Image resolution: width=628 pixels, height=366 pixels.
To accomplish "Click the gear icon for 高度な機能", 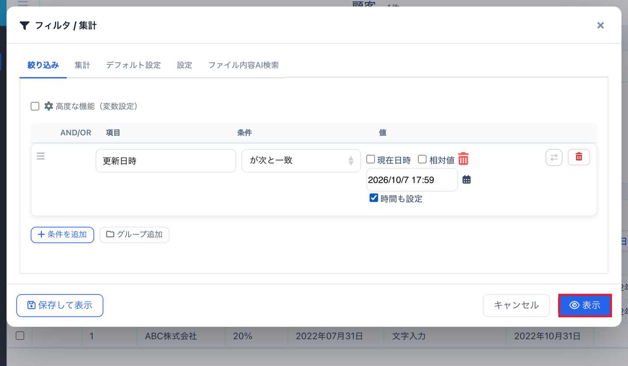I will (48, 106).
